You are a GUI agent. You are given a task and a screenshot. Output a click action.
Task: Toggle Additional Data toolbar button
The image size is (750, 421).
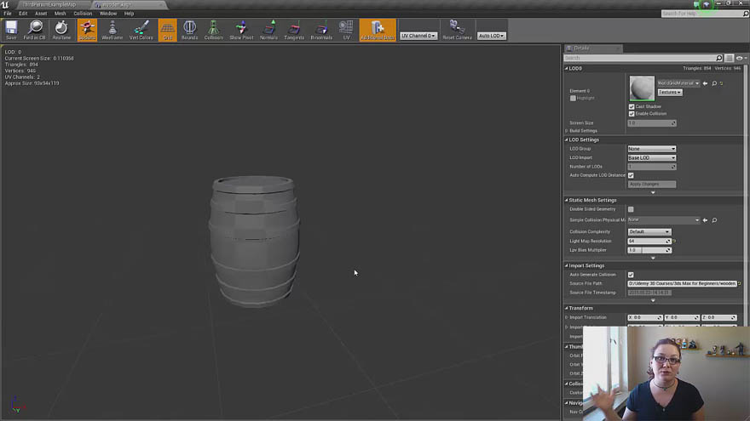click(378, 30)
